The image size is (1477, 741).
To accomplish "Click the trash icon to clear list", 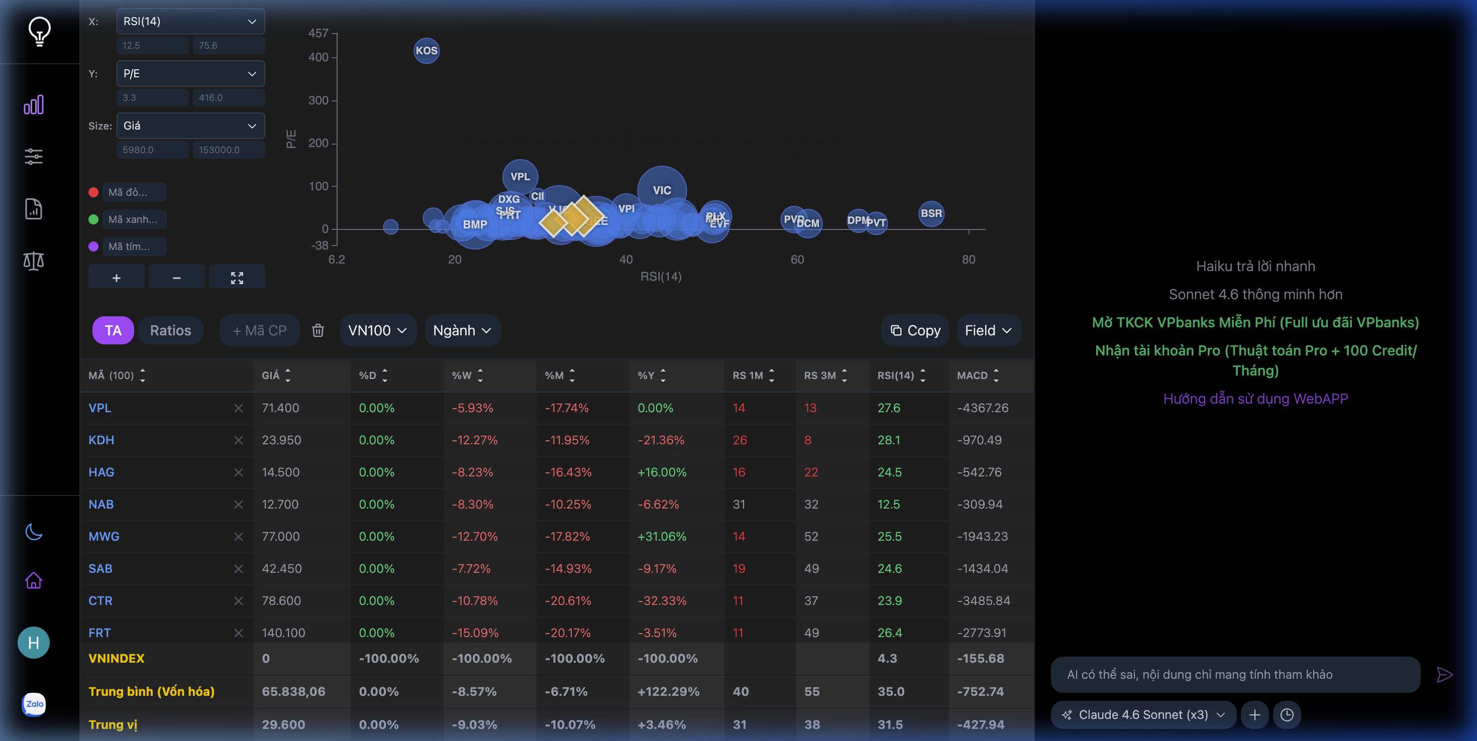I will pos(318,331).
